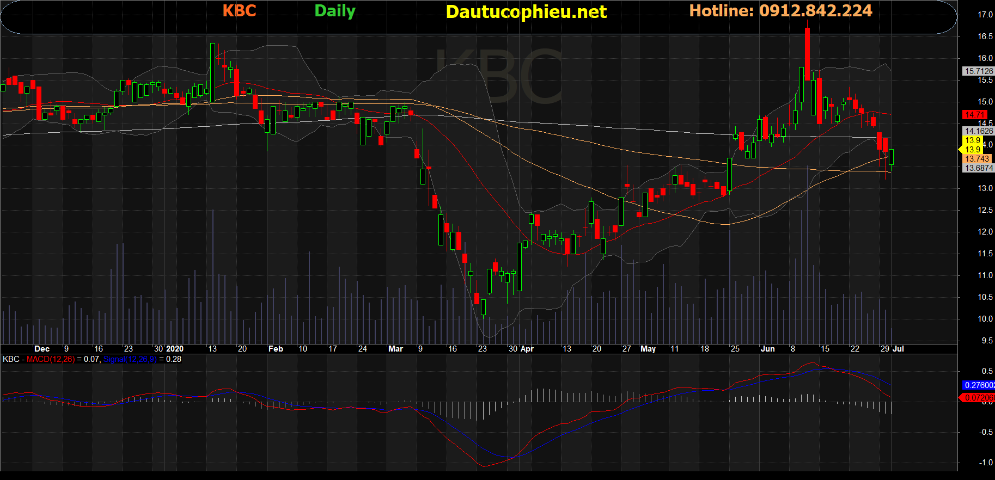Click the gray 15.7126 upper band label

pyautogui.click(x=978, y=71)
